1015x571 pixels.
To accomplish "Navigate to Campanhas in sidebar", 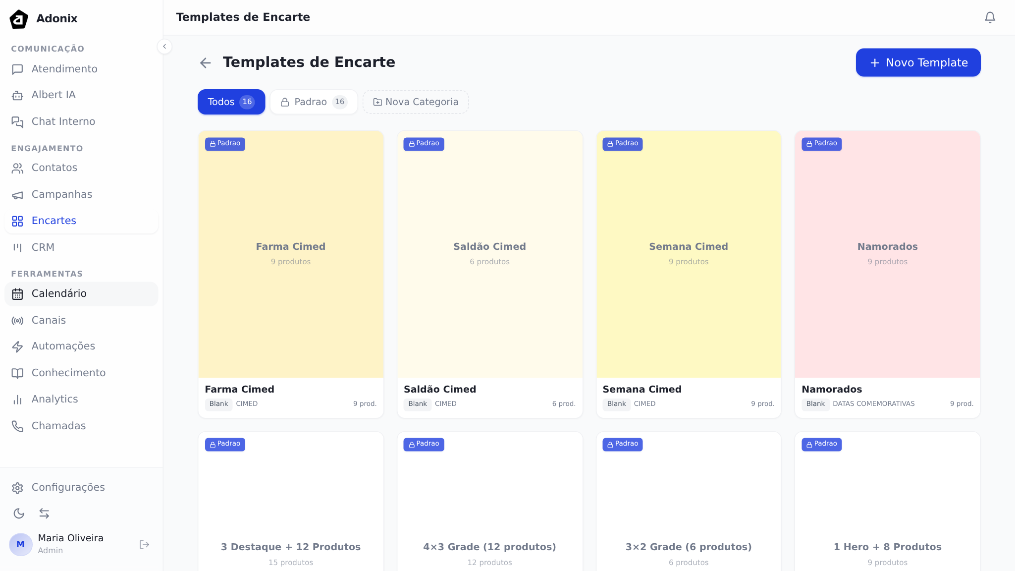I will click(61, 194).
